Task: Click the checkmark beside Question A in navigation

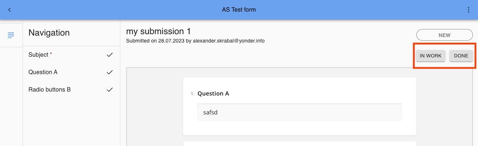Action: click(110, 72)
